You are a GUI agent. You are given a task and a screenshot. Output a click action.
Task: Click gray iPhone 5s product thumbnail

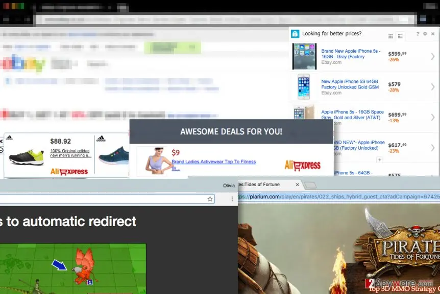point(304,56)
